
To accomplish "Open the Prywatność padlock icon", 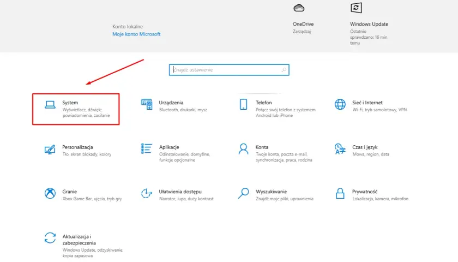I will click(x=340, y=193).
